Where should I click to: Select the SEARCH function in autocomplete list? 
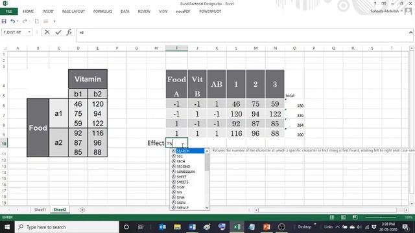188,151
